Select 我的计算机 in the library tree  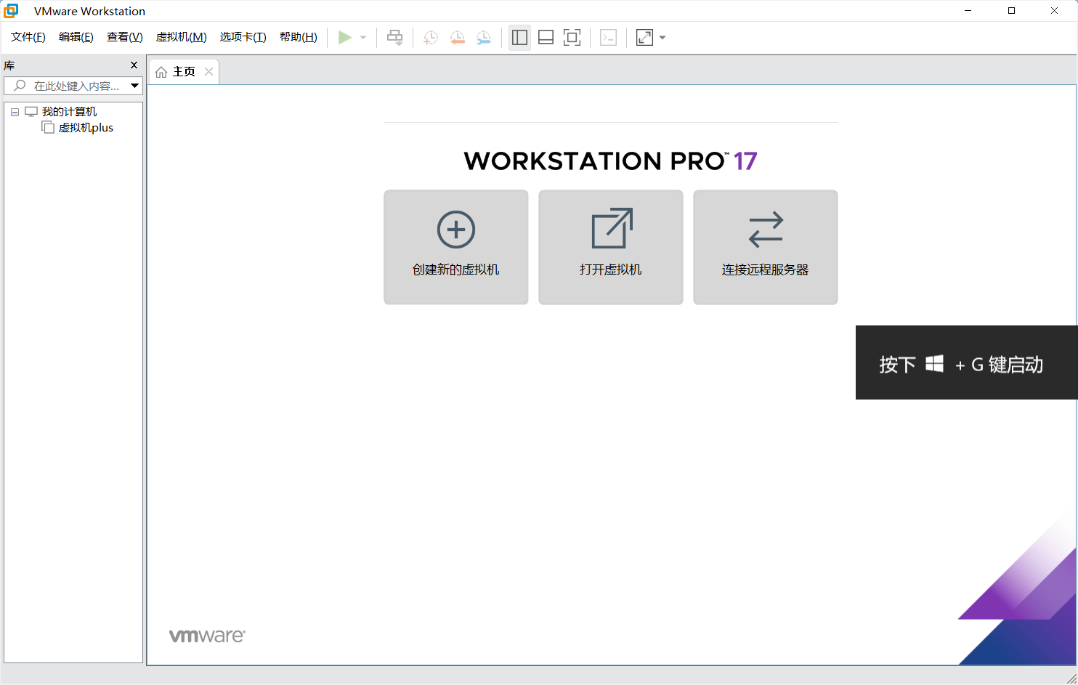69,112
